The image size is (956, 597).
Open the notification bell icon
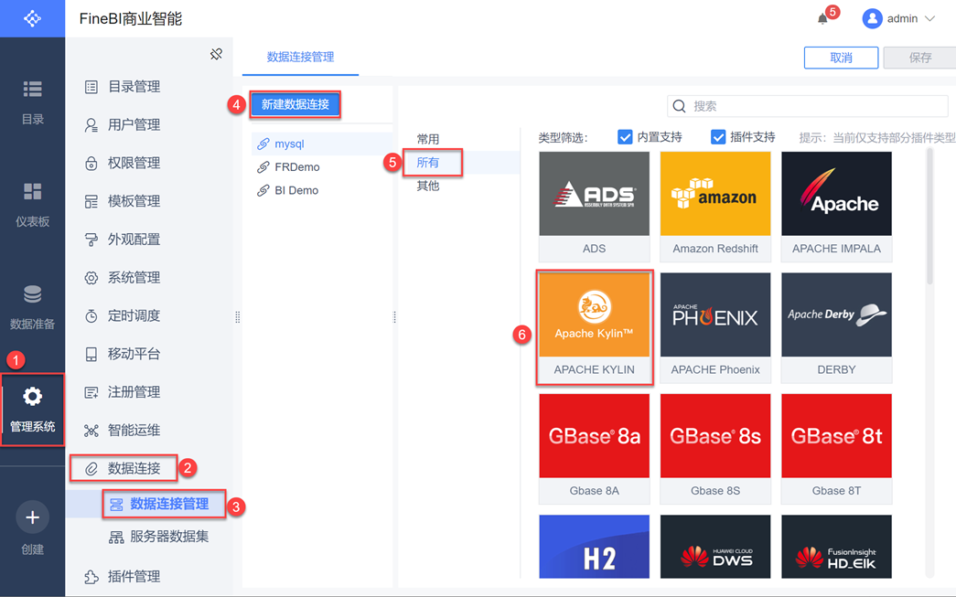pyautogui.click(x=822, y=19)
